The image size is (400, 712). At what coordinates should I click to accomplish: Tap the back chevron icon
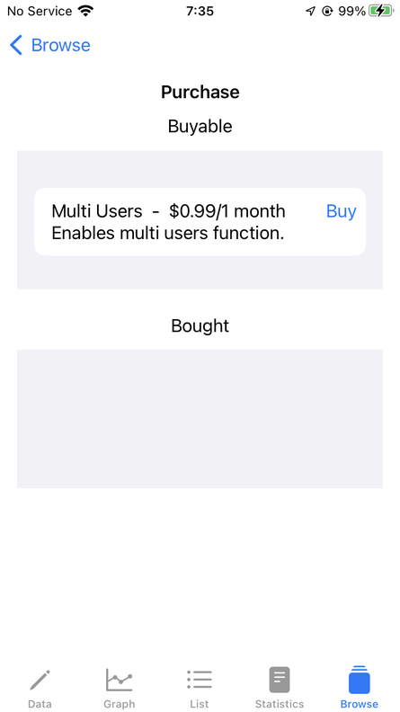click(x=16, y=46)
